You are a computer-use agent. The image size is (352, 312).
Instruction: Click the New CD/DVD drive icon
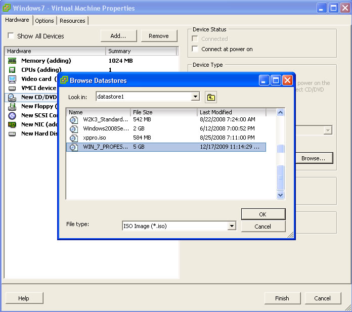click(12, 98)
